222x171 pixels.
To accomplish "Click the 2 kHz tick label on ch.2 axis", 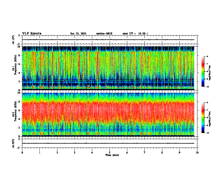I will [20, 128].
